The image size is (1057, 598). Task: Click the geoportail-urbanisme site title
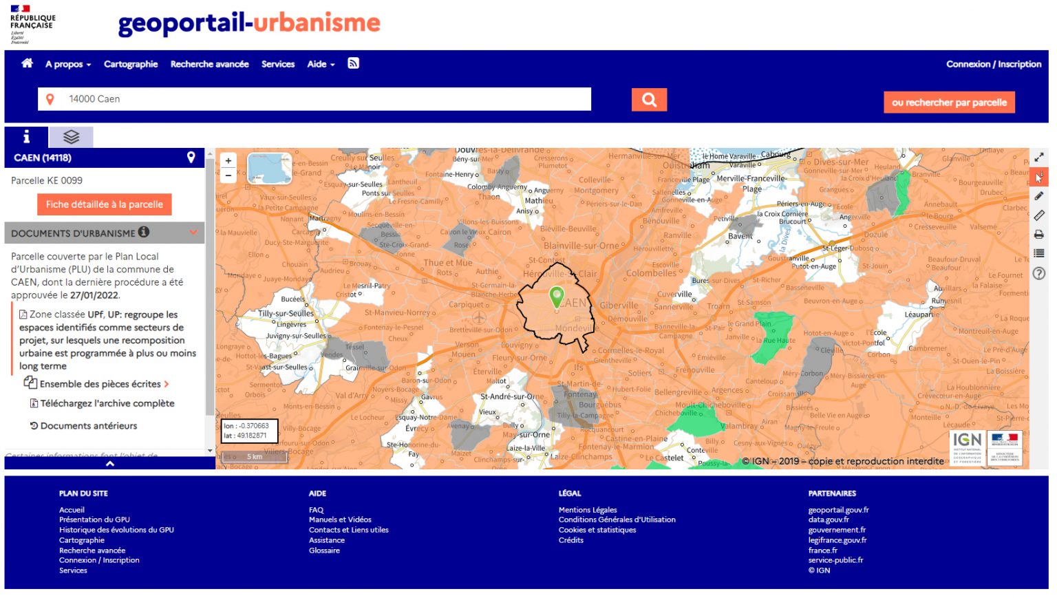click(x=249, y=23)
